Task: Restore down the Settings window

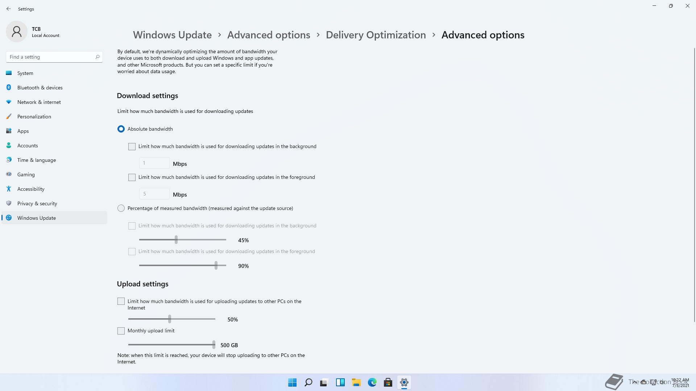Action: tap(671, 6)
